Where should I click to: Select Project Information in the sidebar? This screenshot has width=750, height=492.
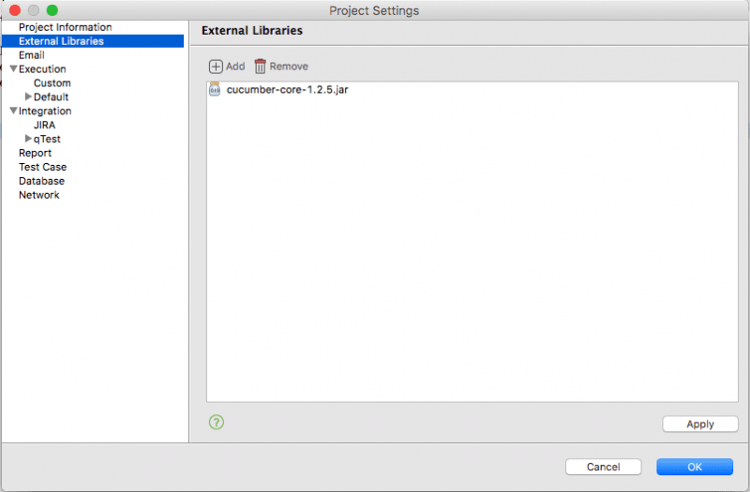tap(65, 27)
